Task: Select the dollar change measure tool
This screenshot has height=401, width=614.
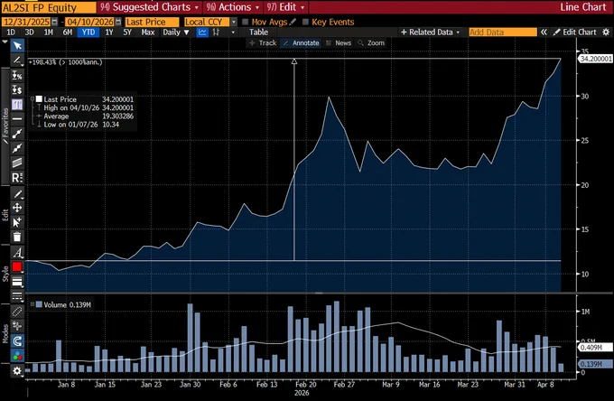Action: point(17,89)
